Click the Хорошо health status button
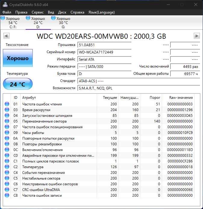The image size is (203, 209). pyautogui.click(x=18, y=58)
